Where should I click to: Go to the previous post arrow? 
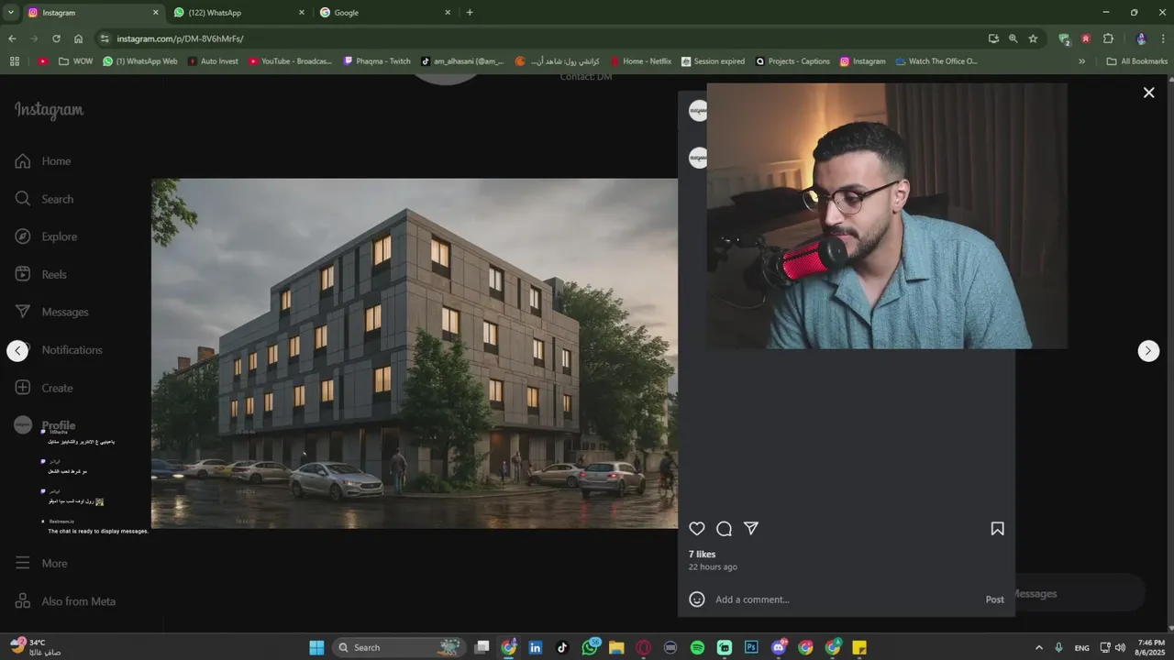tap(17, 351)
